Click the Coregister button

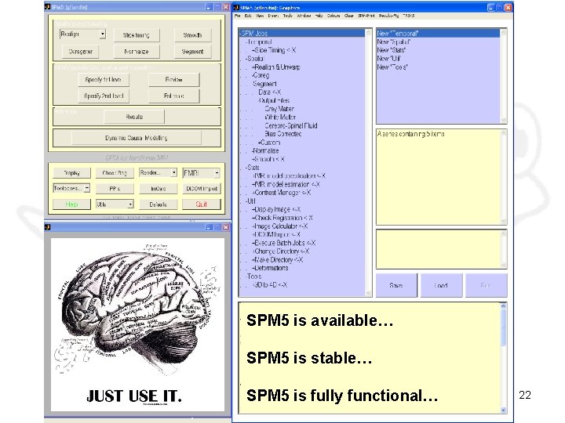(x=81, y=52)
